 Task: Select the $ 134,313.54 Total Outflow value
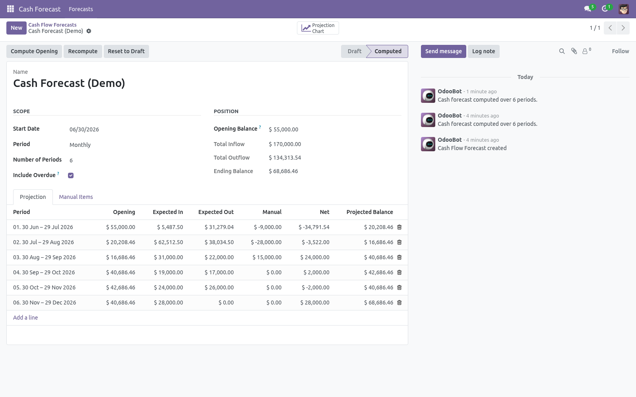[285, 158]
